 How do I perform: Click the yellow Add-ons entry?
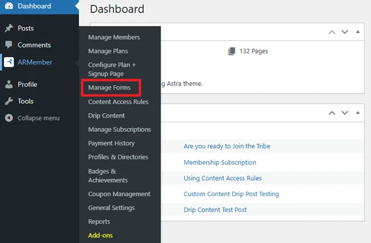point(100,236)
